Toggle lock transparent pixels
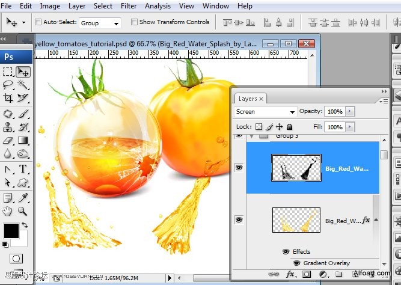Viewport: 401px width, 285px height. (x=259, y=127)
